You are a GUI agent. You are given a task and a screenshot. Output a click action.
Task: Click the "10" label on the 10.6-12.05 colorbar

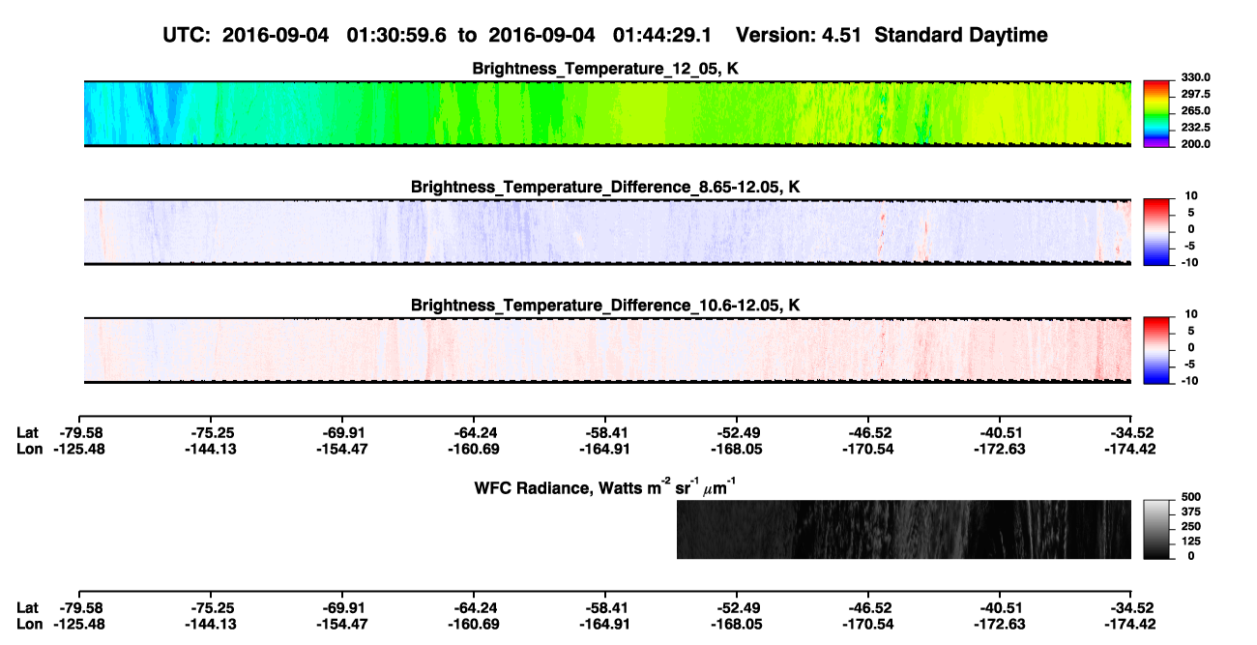pos(1191,314)
